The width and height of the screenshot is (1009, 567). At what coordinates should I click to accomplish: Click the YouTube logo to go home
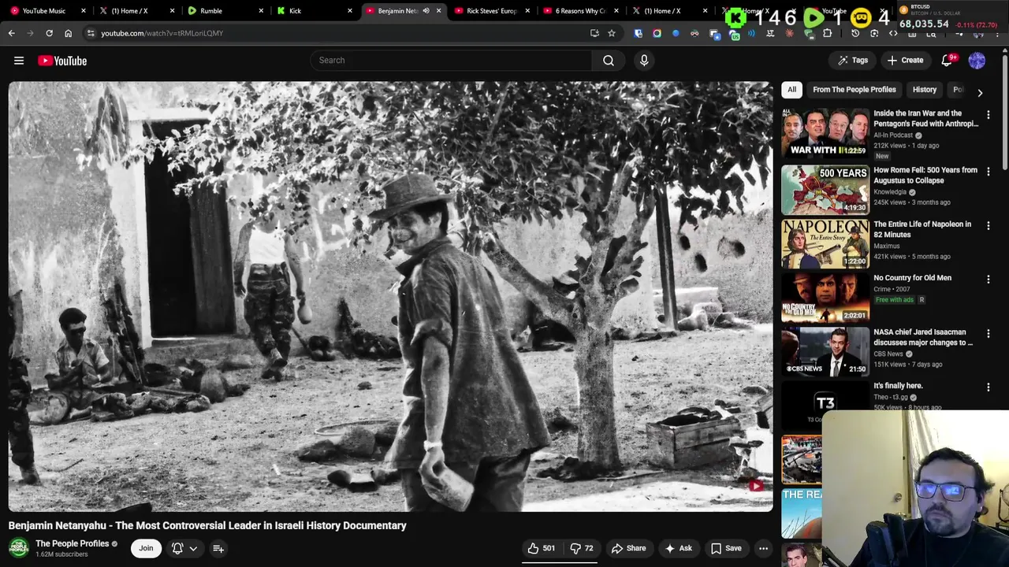(62, 61)
